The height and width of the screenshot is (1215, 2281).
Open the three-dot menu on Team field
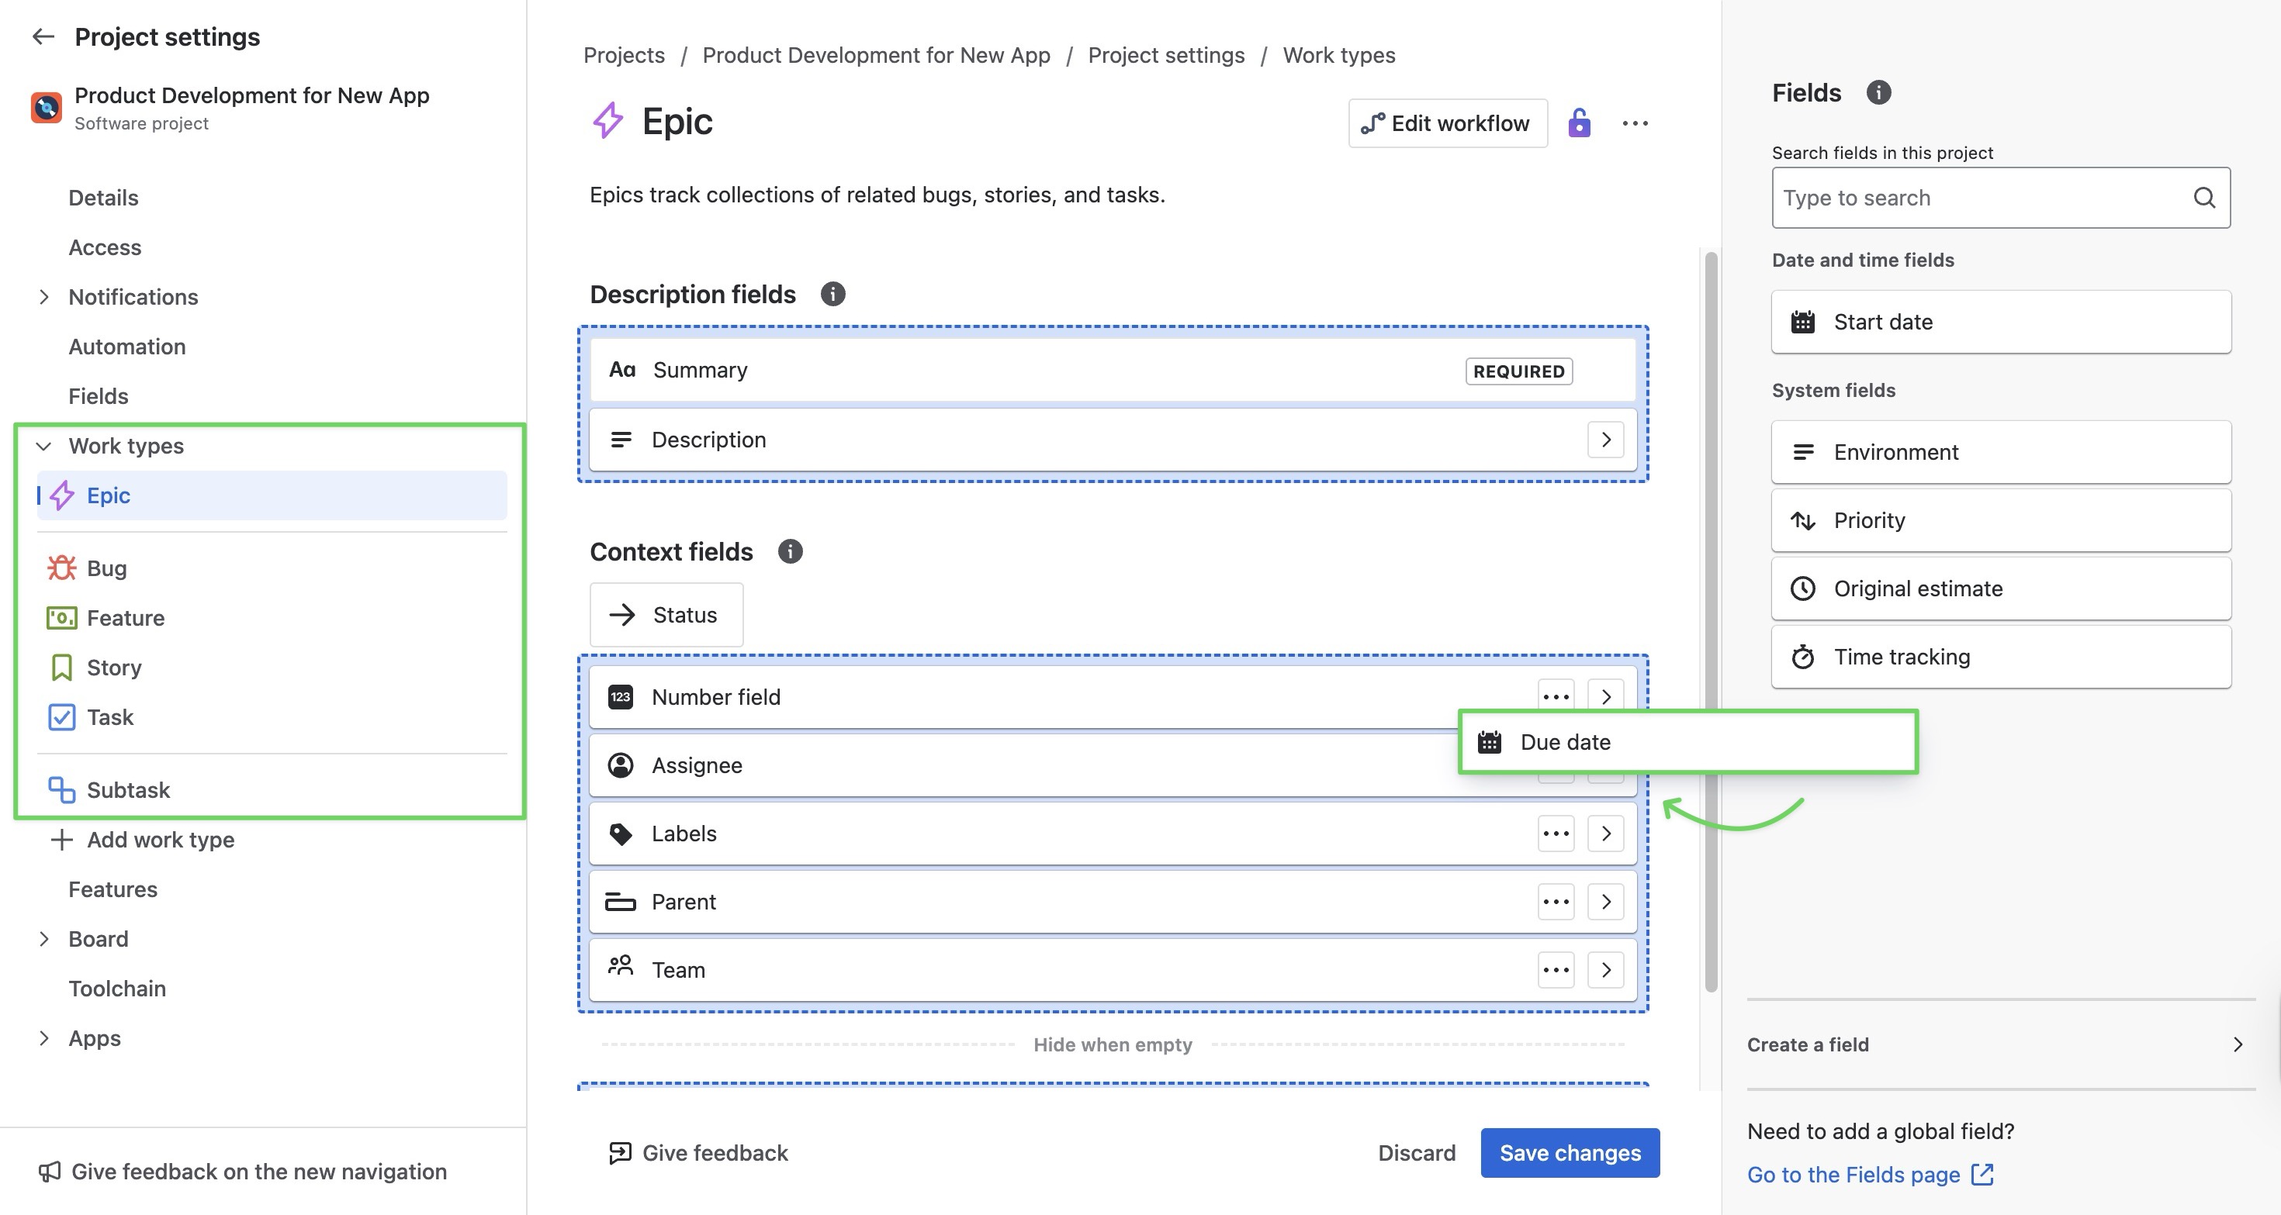1556,970
